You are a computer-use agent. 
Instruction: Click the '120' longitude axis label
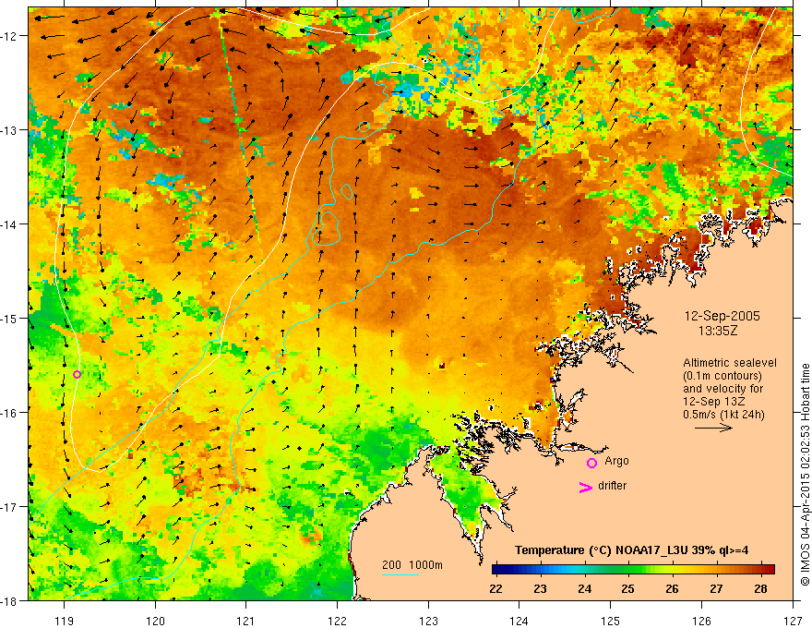tap(155, 621)
